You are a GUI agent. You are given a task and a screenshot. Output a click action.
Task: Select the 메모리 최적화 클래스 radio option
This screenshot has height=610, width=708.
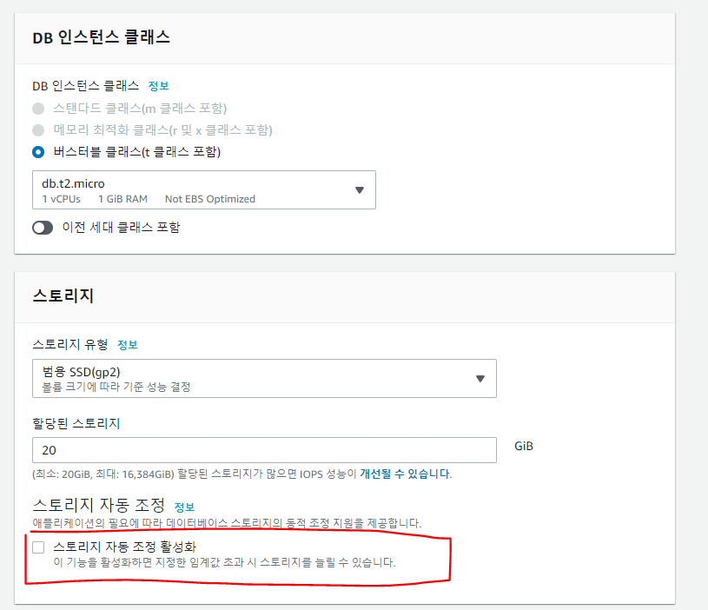(x=38, y=130)
